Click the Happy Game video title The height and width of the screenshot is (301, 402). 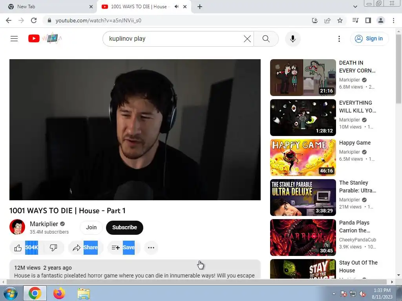tap(355, 143)
